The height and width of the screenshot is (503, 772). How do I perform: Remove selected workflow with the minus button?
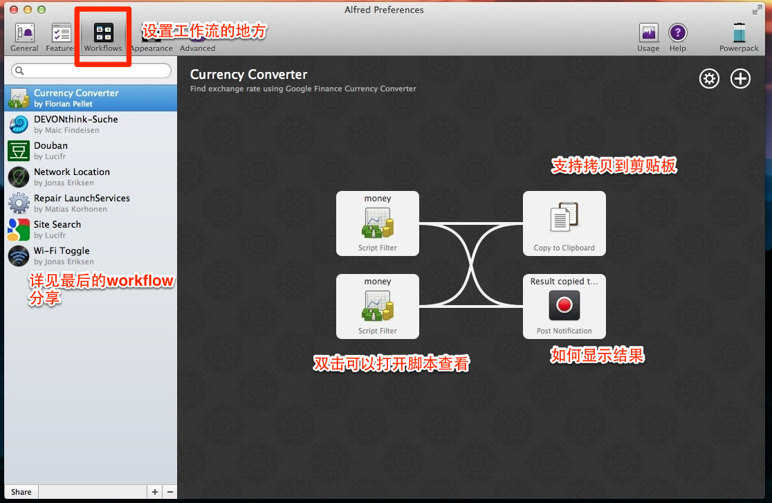[x=170, y=492]
